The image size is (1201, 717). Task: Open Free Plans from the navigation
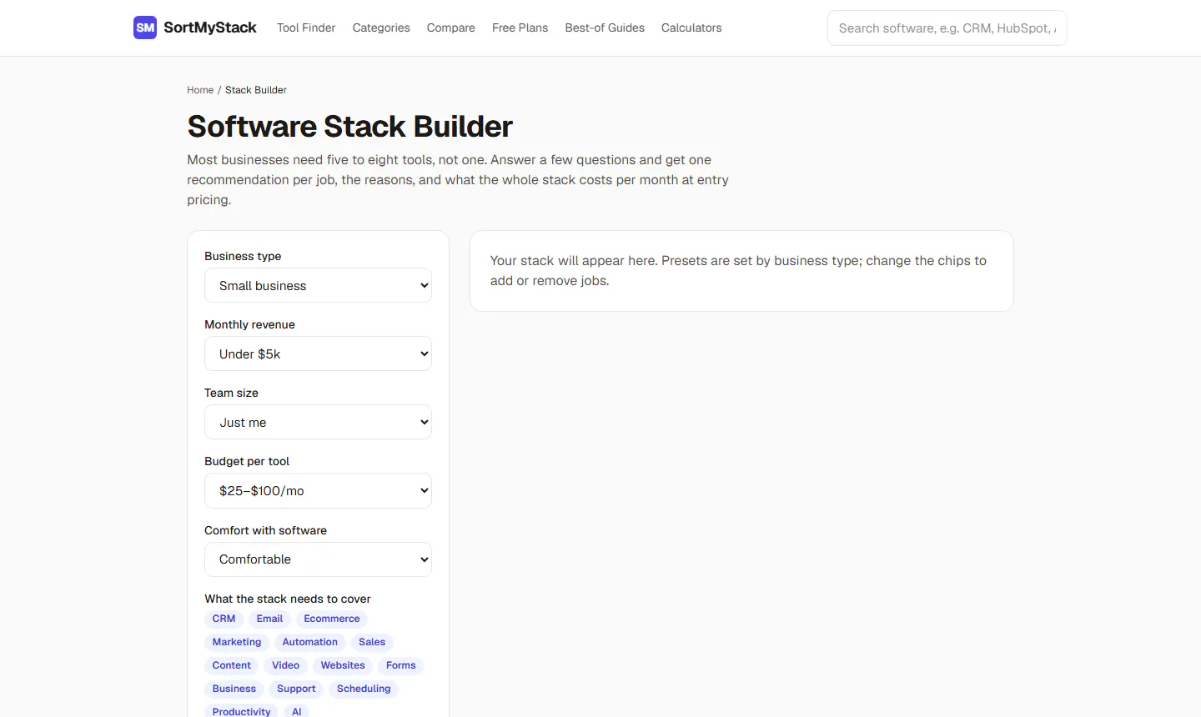(x=520, y=28)
